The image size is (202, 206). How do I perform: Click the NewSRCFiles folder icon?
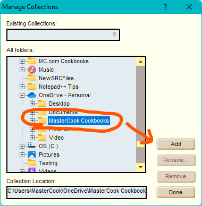(32, 78)
